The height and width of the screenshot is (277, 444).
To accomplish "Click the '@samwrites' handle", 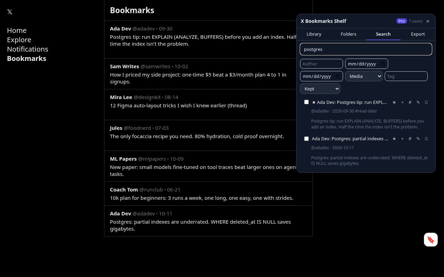I will (x=155, y=66).
